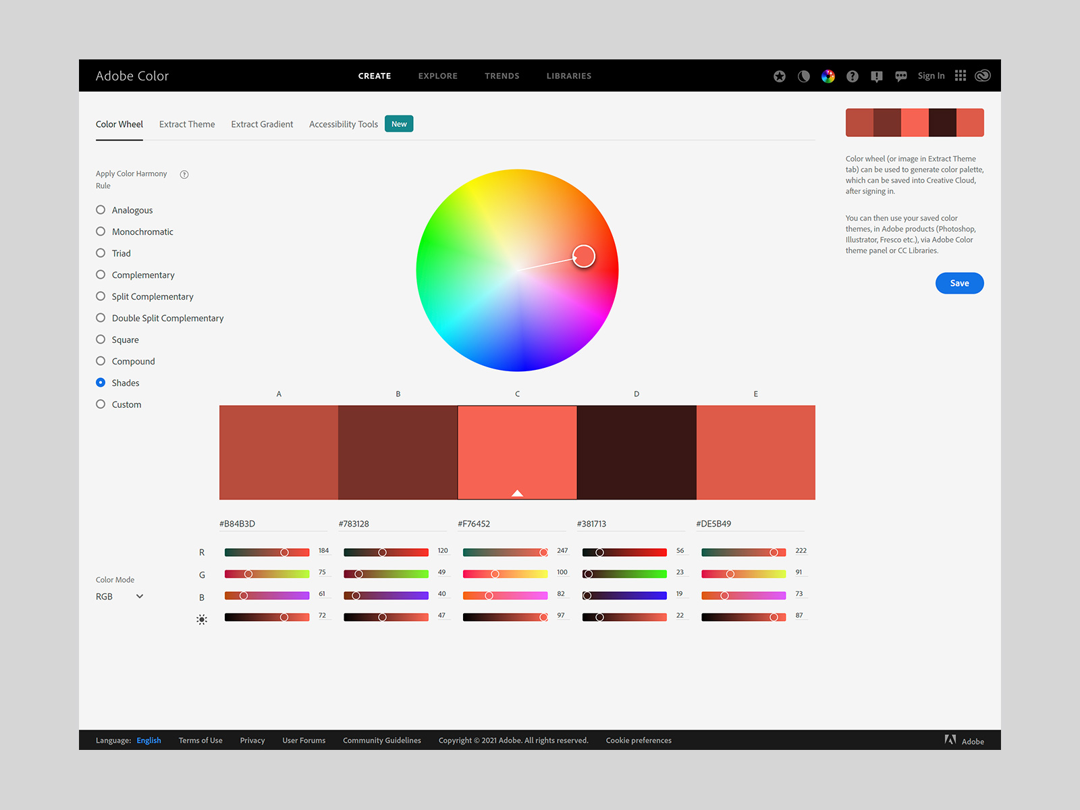1080x810 pixels.
Task: Open the color wheel icon in the header
Action: 828,76
